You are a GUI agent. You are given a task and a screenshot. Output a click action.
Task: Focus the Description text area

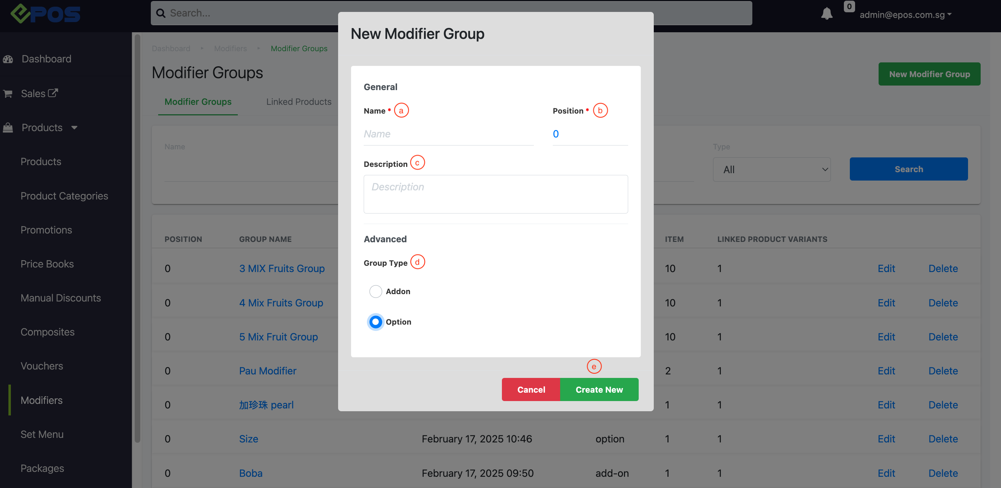coord(496,194)
